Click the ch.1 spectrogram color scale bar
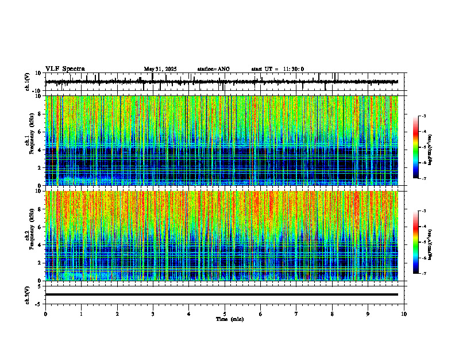 (415, 147)
